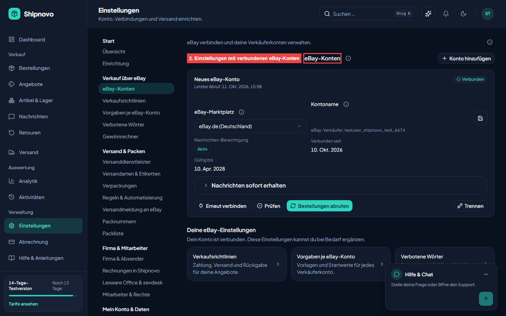Open the eBay-Marktplatz dropdown
Image resolution: width=506 pixels, height=316 pixels.
[250, 126]
